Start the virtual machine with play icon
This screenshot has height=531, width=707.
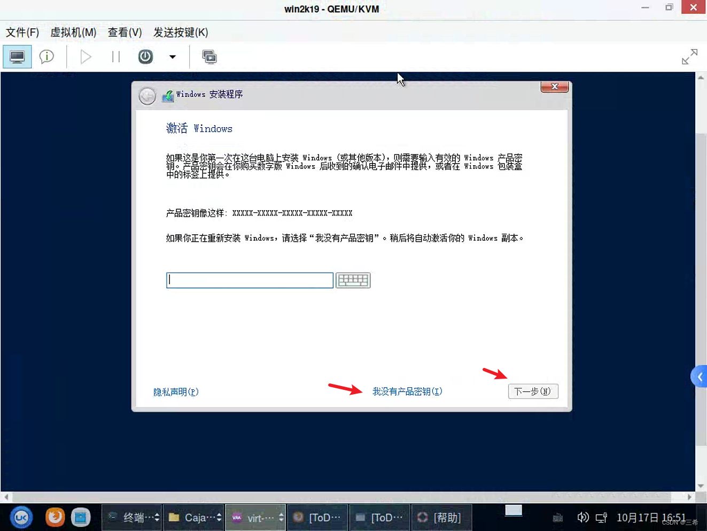pyautogui.click(x=86, y=57)
